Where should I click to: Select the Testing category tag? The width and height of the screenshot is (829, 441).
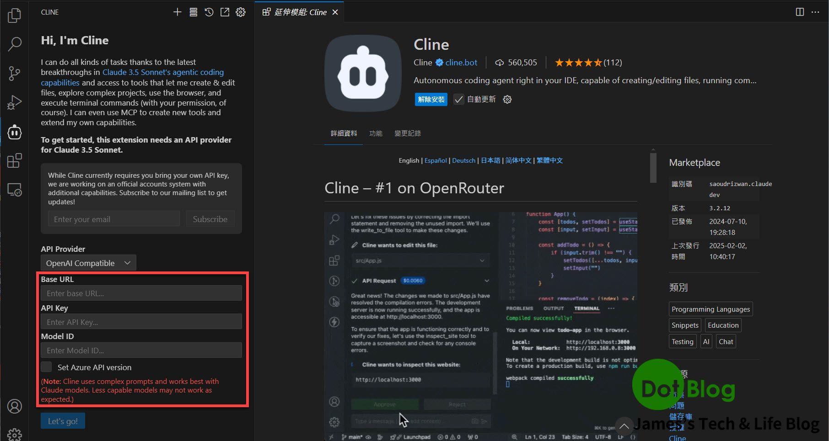(682, 341)
